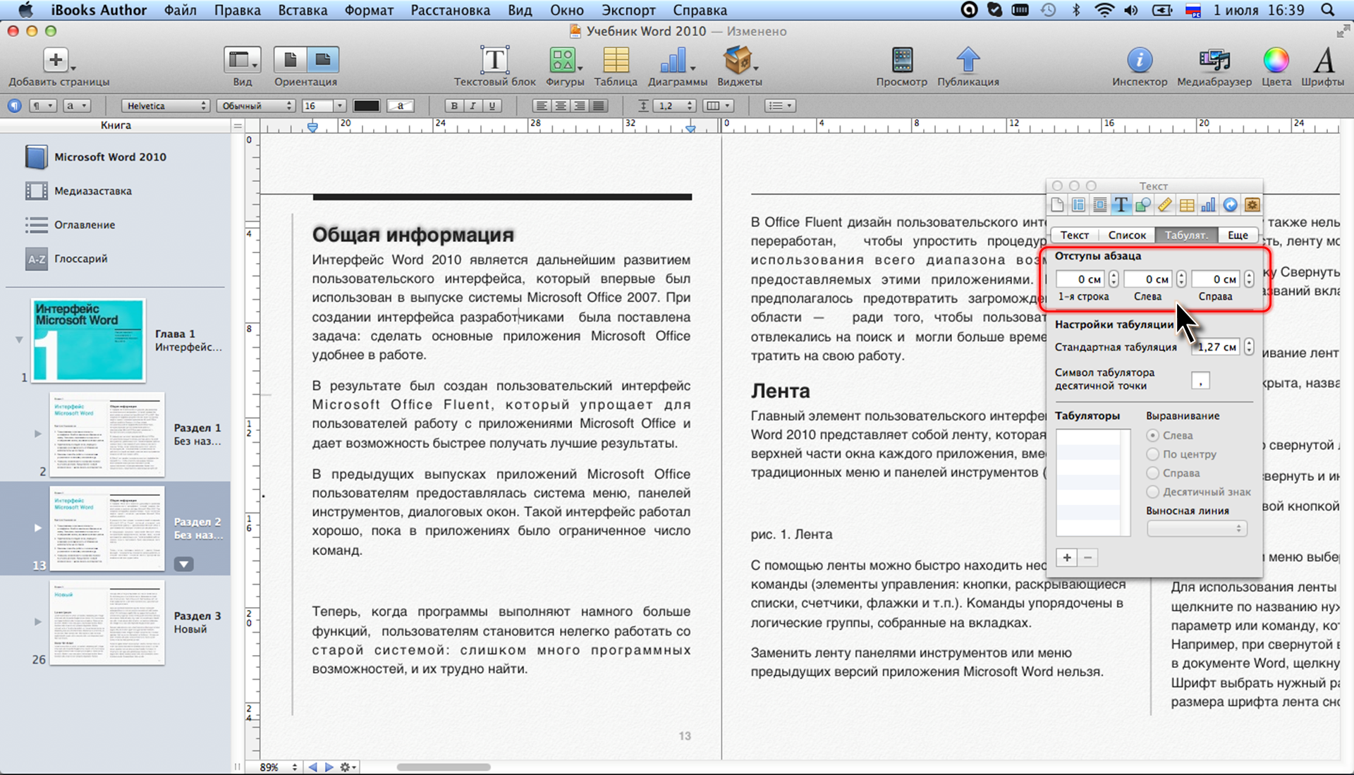Viewport: 1354px width, 775px height.
Task: Open the Layout inspector icon
Action: [x=1078, y=205]
